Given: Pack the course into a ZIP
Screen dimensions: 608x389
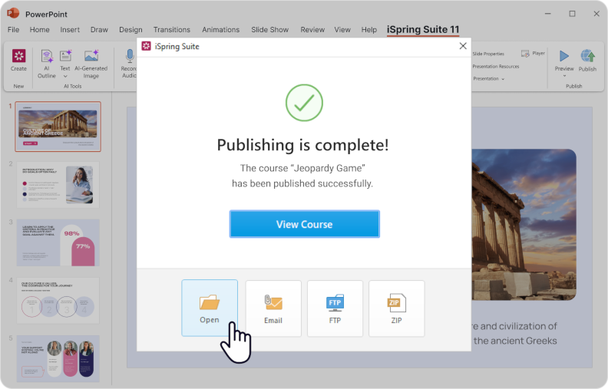Looking at the screenshot, I should pos(396,308).
